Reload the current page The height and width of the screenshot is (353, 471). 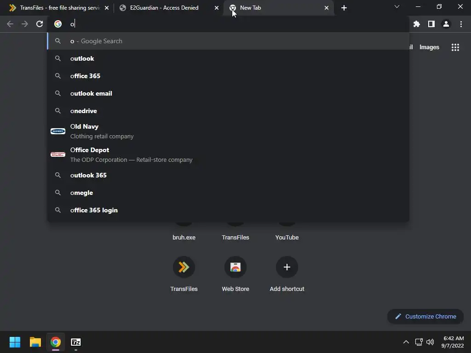40,24
